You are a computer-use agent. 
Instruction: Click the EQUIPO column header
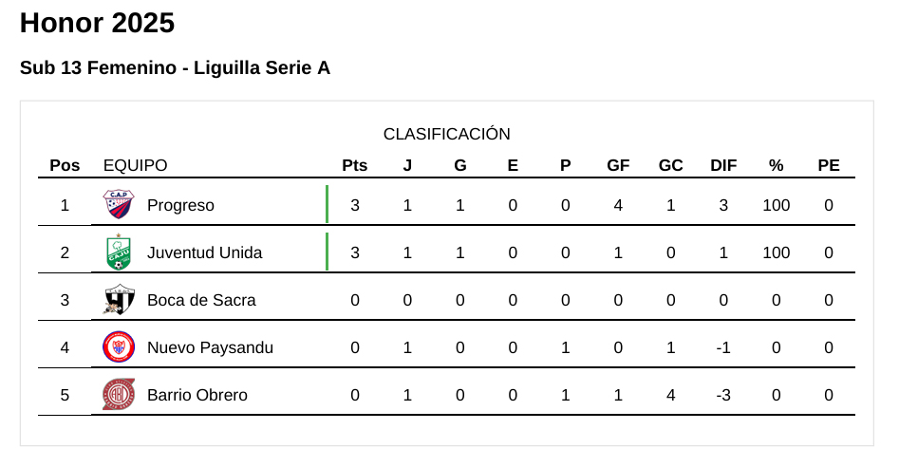tap(135, 165)
